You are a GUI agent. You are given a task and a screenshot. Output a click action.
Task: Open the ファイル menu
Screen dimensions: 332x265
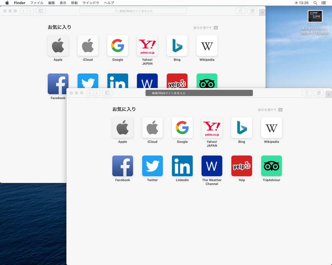click(x=37, y=3)
